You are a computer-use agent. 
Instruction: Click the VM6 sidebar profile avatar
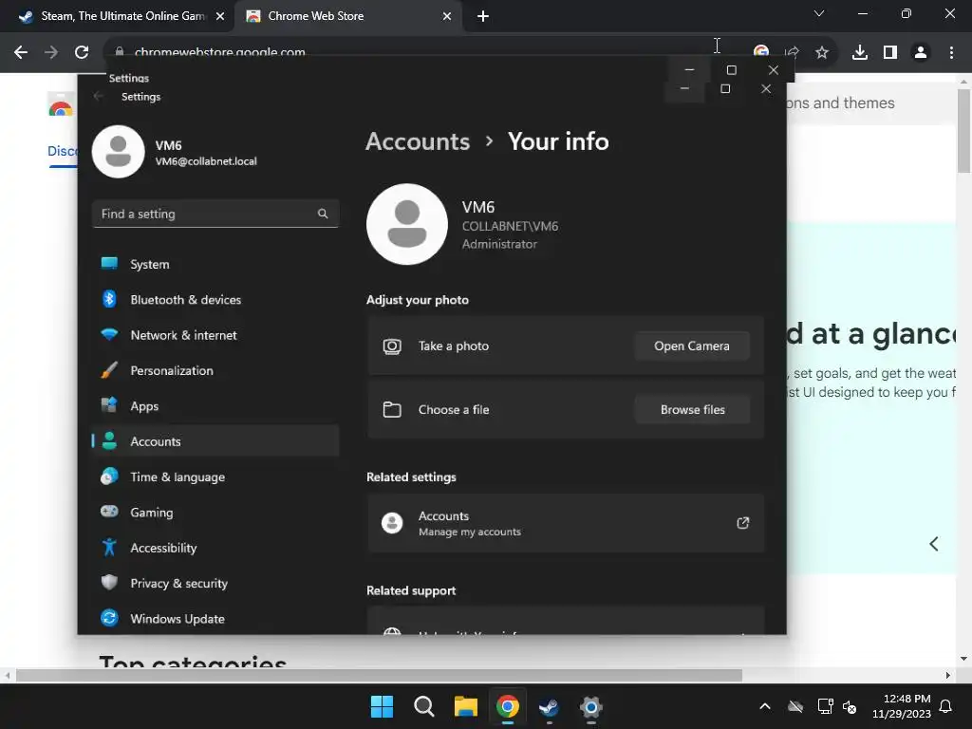119,152
